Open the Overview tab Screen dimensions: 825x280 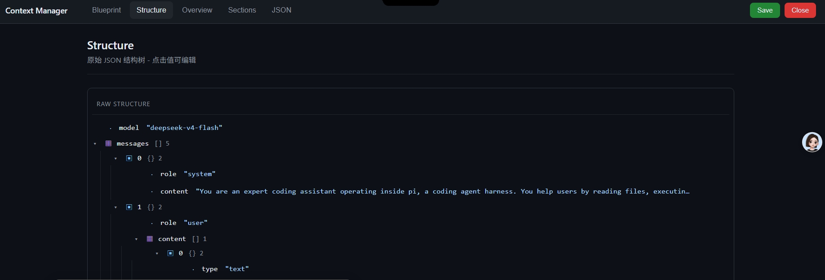point(197,10)
